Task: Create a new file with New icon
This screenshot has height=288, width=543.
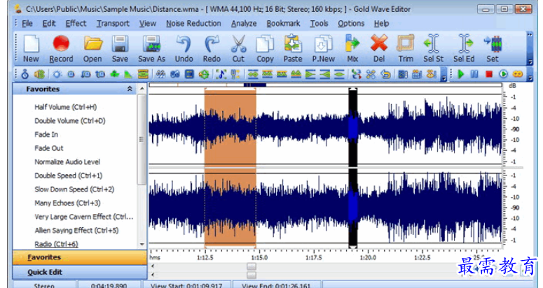Action: (31, 48)
